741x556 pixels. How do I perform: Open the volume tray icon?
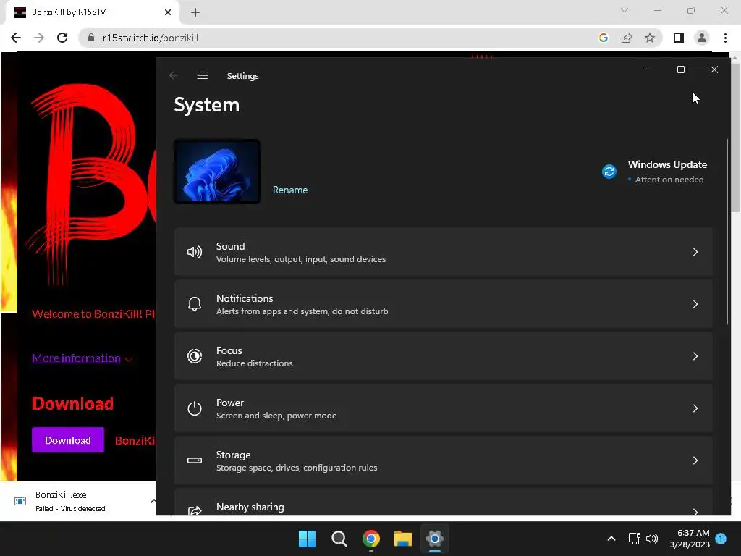click(x=652, y=539)
